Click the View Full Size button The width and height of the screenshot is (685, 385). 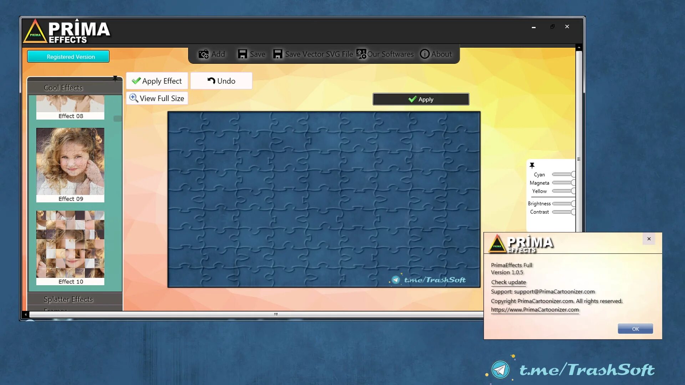click(157, 98)
